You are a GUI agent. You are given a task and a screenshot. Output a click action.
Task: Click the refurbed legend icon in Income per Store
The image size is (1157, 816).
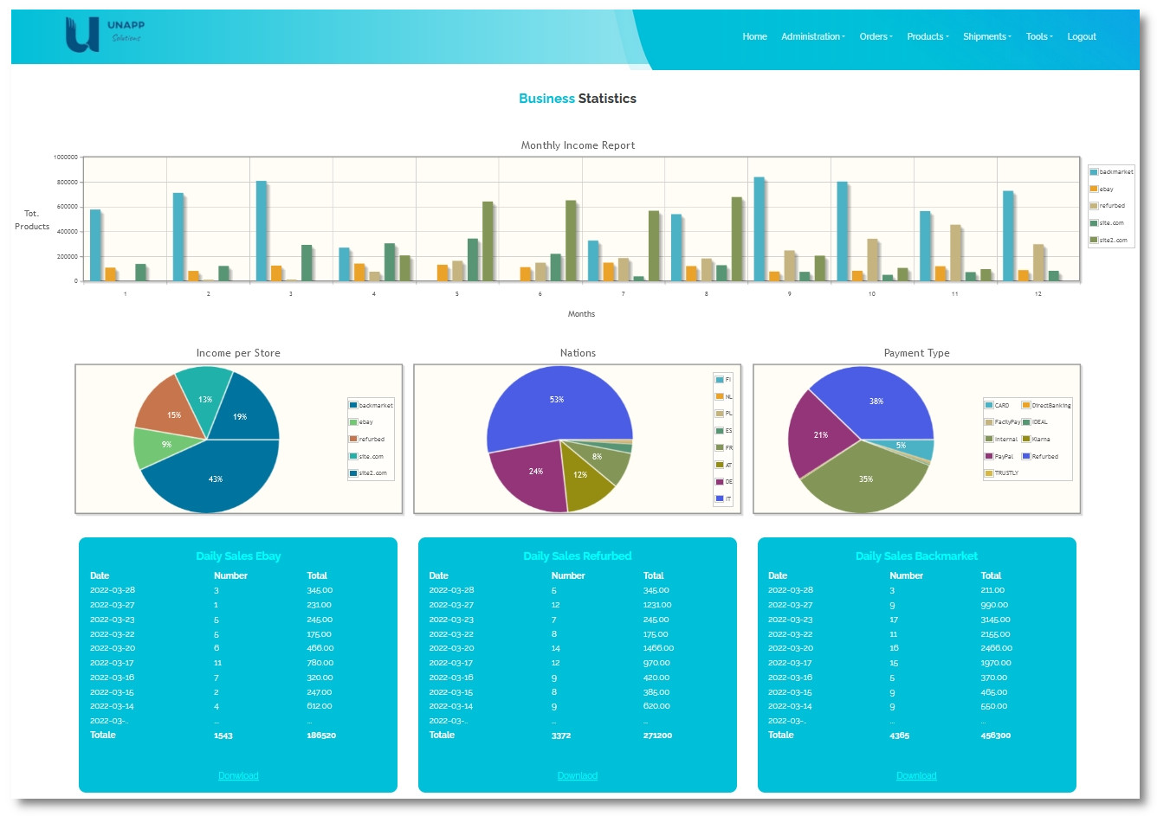tap(353, 440)
